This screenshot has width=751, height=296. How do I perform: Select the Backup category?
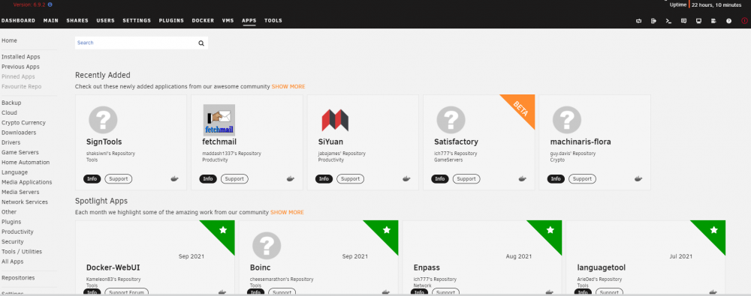(11, 103)
